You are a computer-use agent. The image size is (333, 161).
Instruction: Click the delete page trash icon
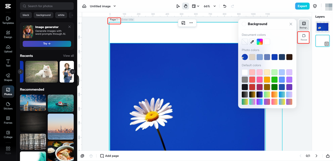(x=91, y=156)
